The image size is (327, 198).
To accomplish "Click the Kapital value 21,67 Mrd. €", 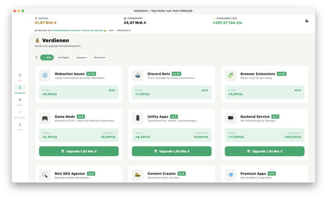I will point(45,23).
